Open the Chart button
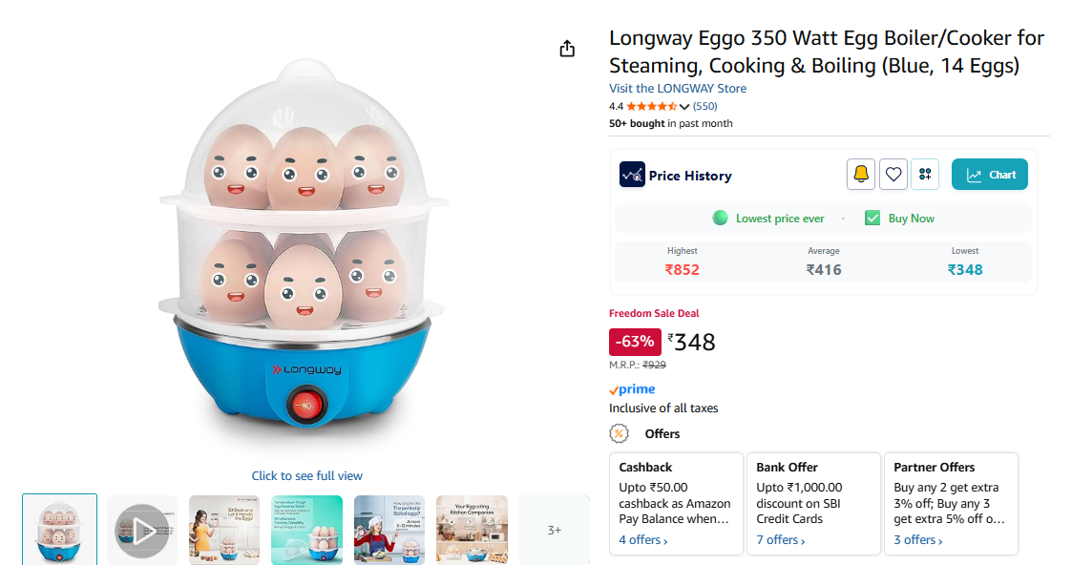 point(990,175)
